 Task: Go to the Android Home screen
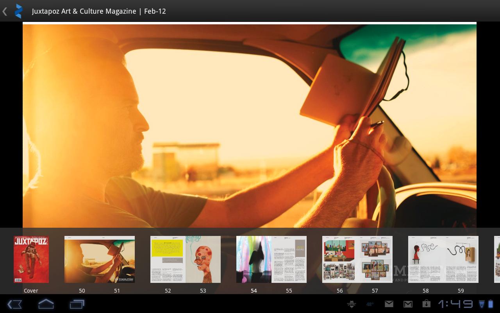tap(46, 304)
